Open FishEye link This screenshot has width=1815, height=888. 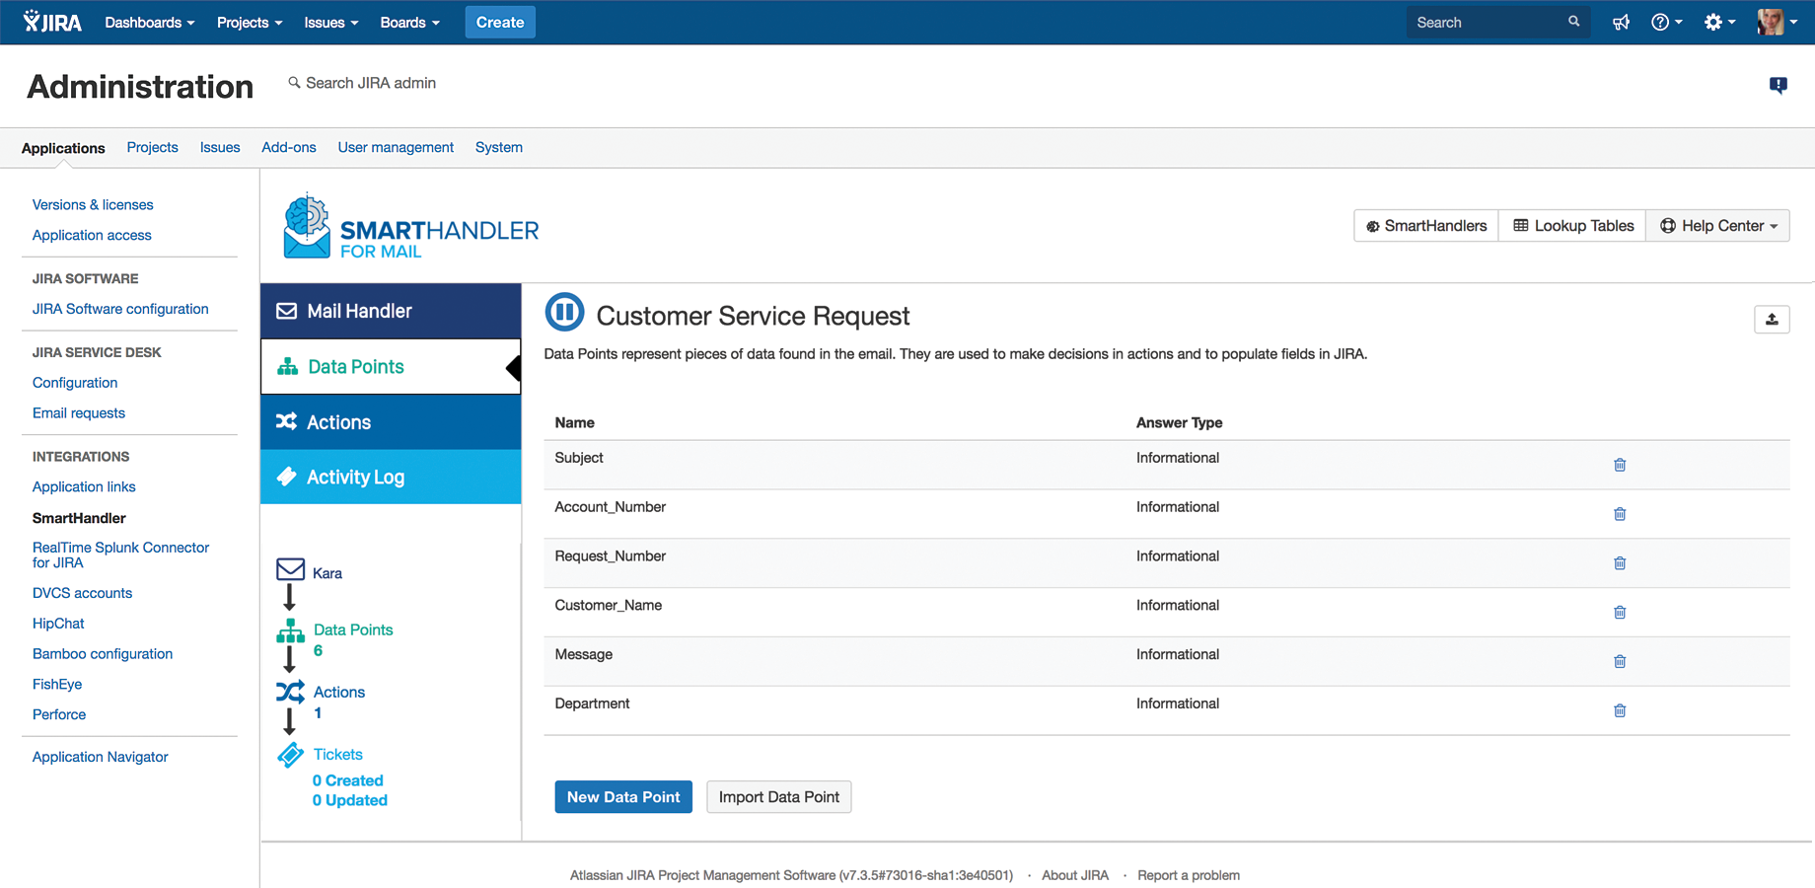[x=57, y=684]
